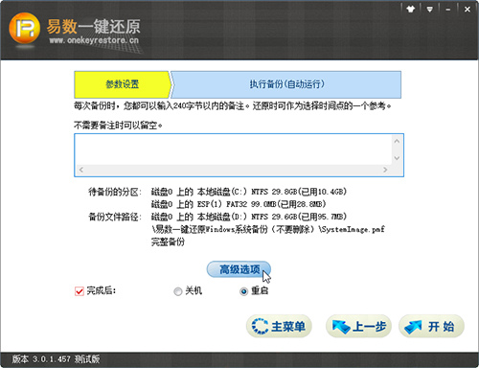Click the 开始 start button

[431, 327]
